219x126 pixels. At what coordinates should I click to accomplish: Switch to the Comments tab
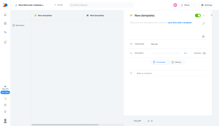point(159,62)
